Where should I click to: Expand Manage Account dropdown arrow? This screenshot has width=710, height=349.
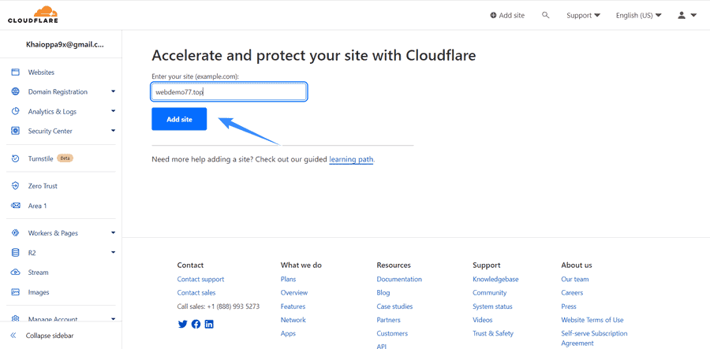(x=113, y=318)
